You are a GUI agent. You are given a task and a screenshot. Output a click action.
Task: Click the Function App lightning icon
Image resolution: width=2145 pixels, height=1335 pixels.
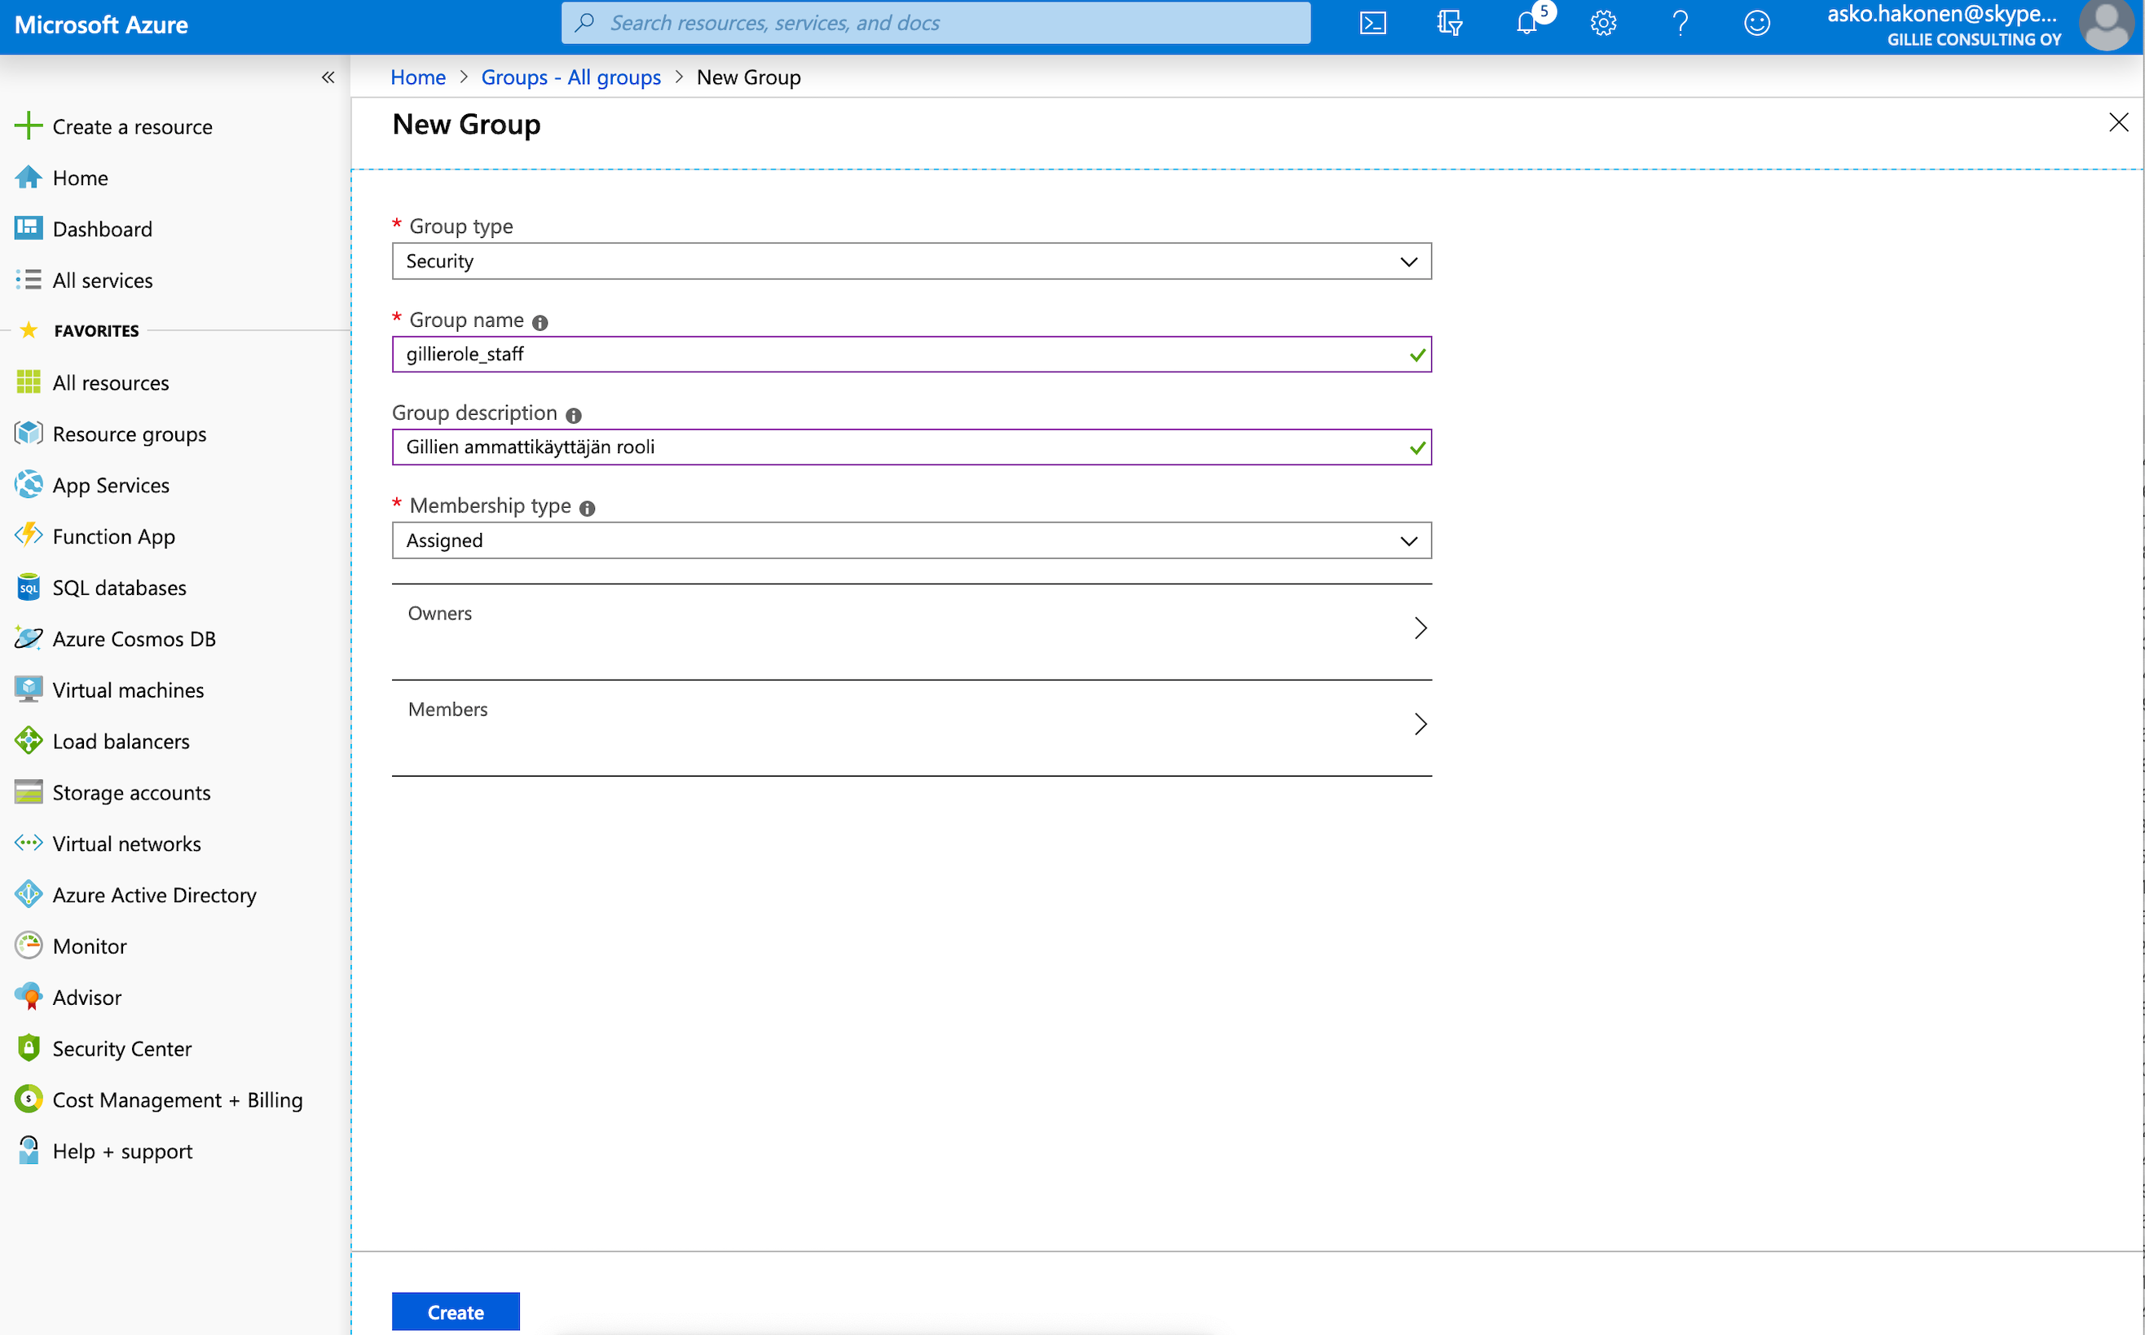point(29,535)
